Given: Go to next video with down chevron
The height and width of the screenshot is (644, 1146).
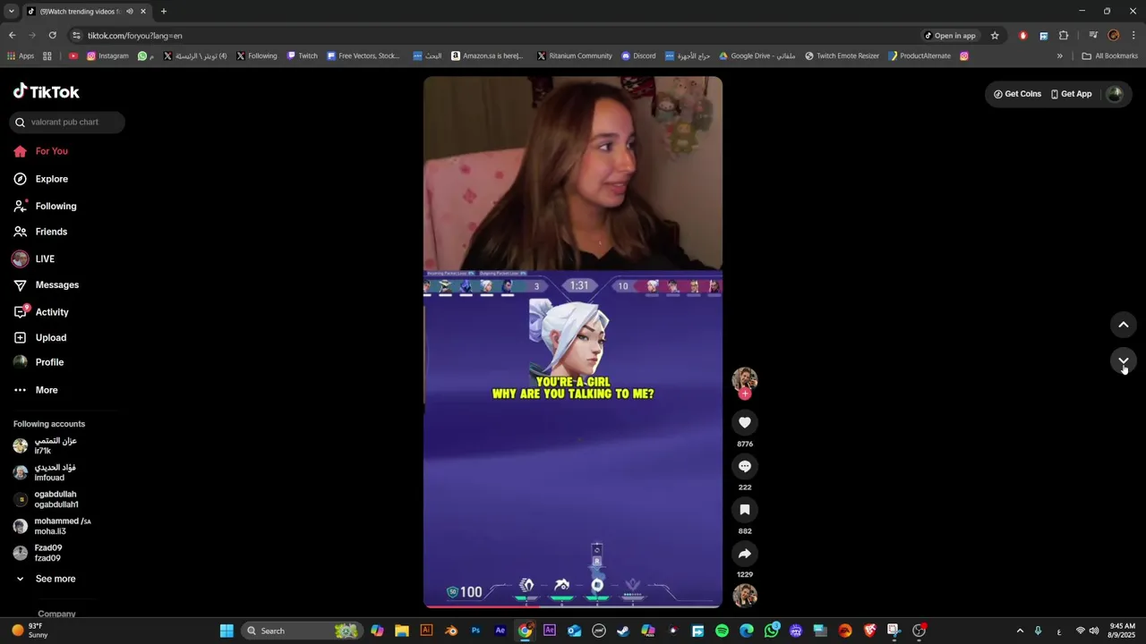Looking at the screenshot, I should pos(1124,360).
